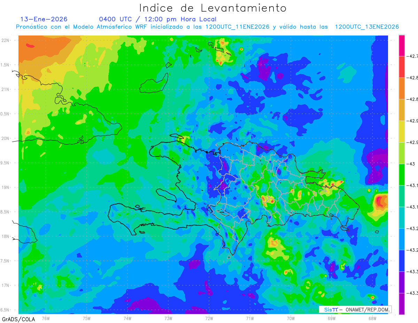
Task: Click the "69W" longitude label
Action: [x=332, y=318]
